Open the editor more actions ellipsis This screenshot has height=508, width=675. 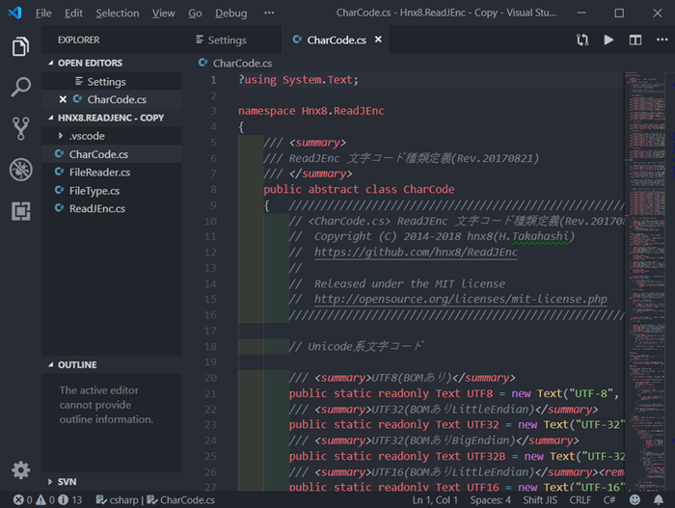pos(661,40)
